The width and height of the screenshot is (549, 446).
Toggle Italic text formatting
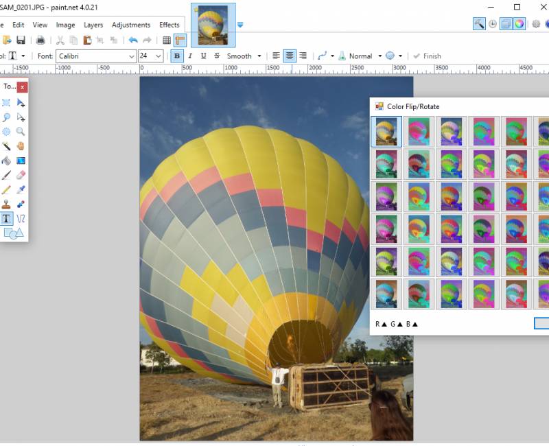[x=190, y=56]
